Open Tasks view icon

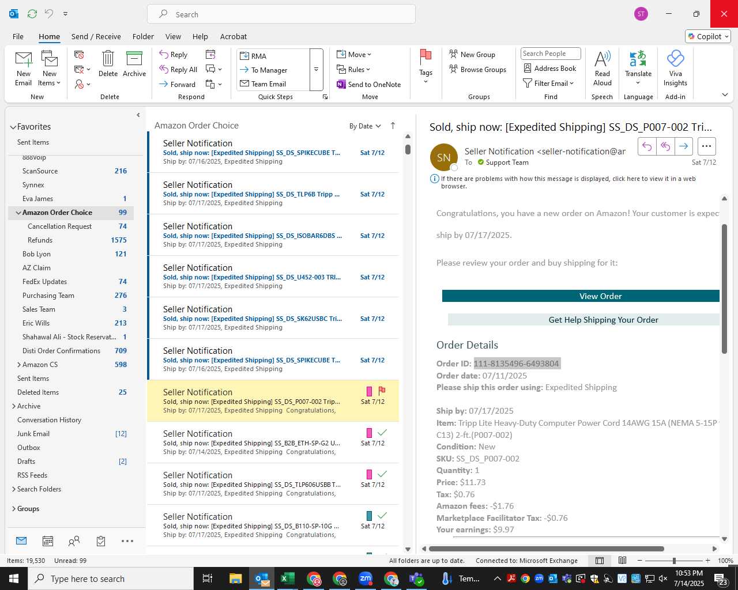click(101, 541)
